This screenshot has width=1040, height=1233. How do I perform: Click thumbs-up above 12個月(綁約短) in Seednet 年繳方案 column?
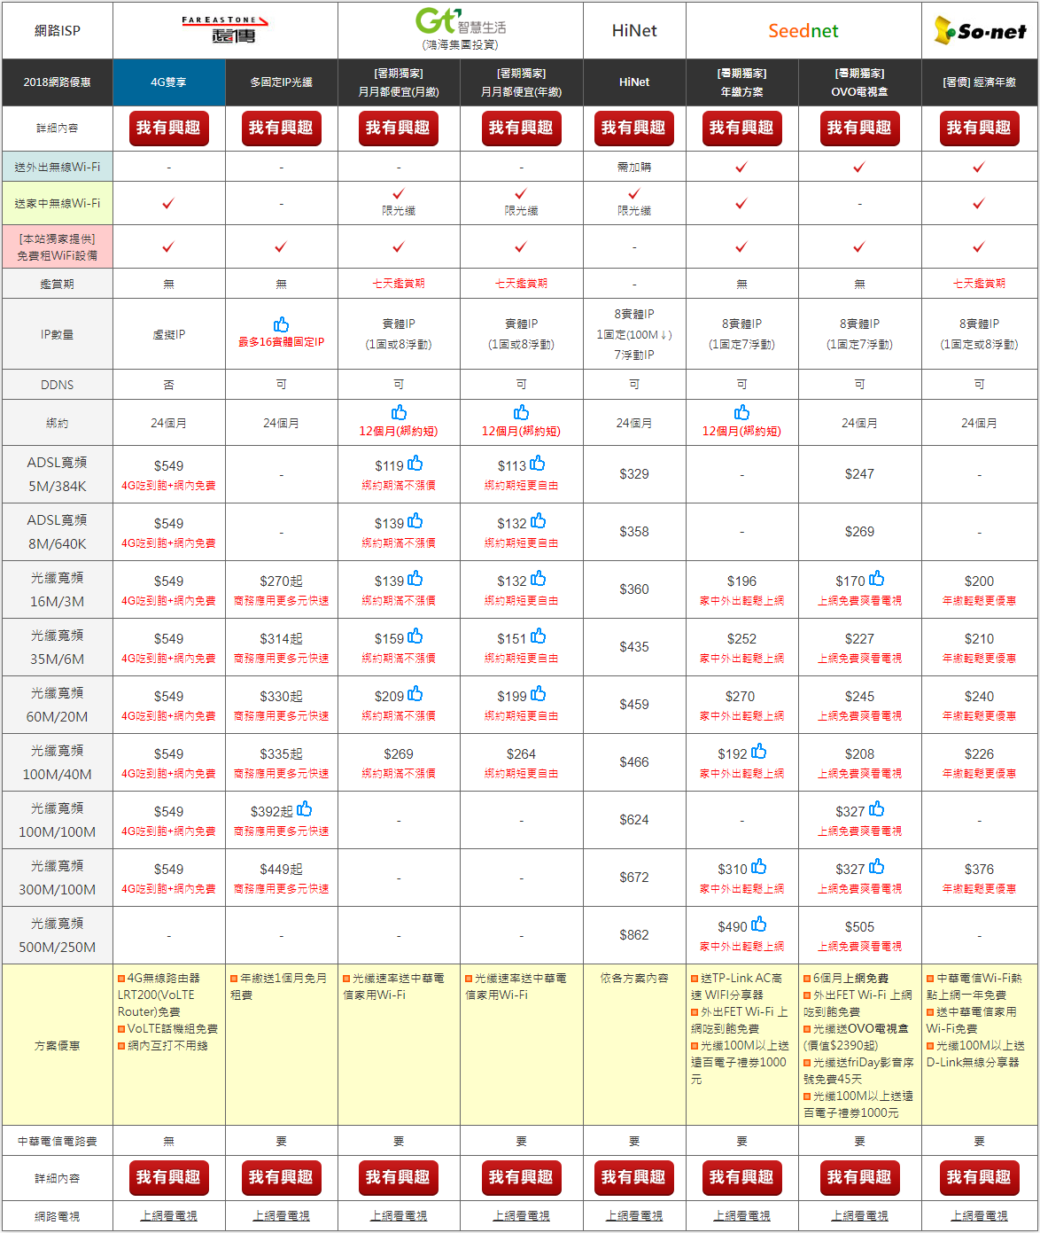click(741, 413)
